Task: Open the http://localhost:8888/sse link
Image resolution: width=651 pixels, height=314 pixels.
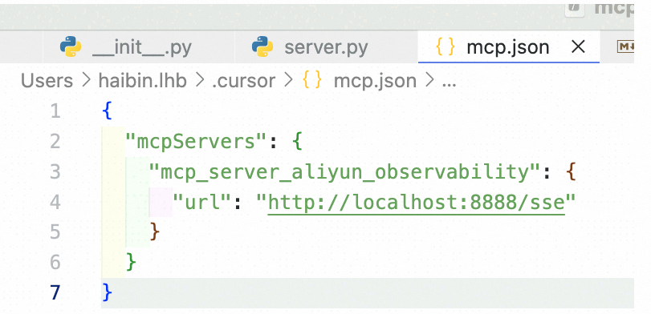Action: pos(417,203)
